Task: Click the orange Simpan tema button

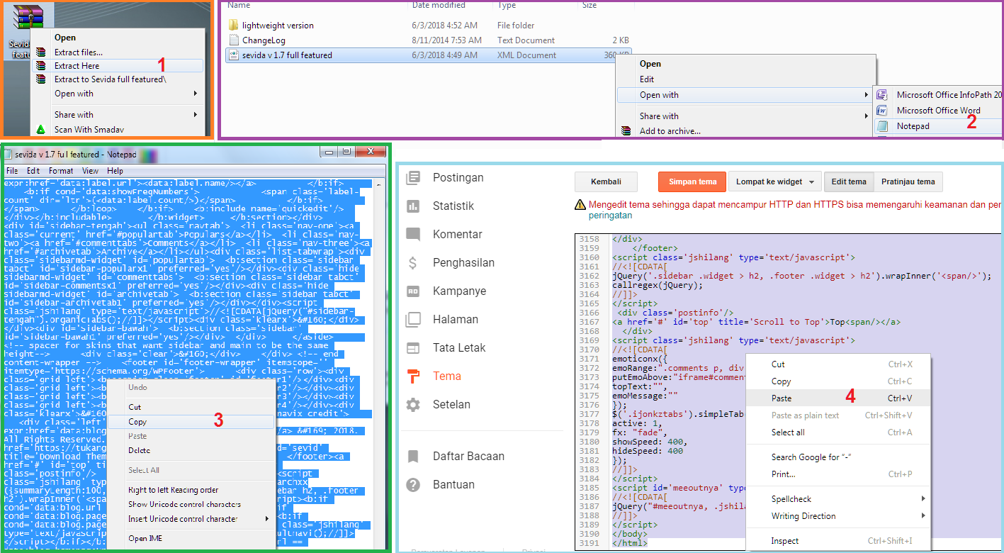Action: pos(692,182)
